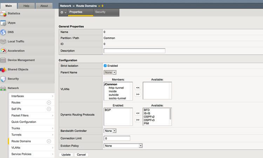Click the plus icon beside Route Domains
The width and height of the screenshot is (263, 158).
49,141
